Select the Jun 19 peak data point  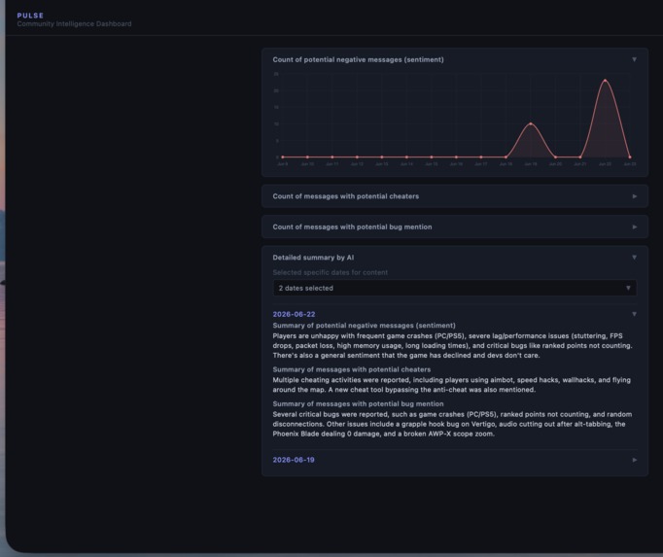click(x=531, y=123)
